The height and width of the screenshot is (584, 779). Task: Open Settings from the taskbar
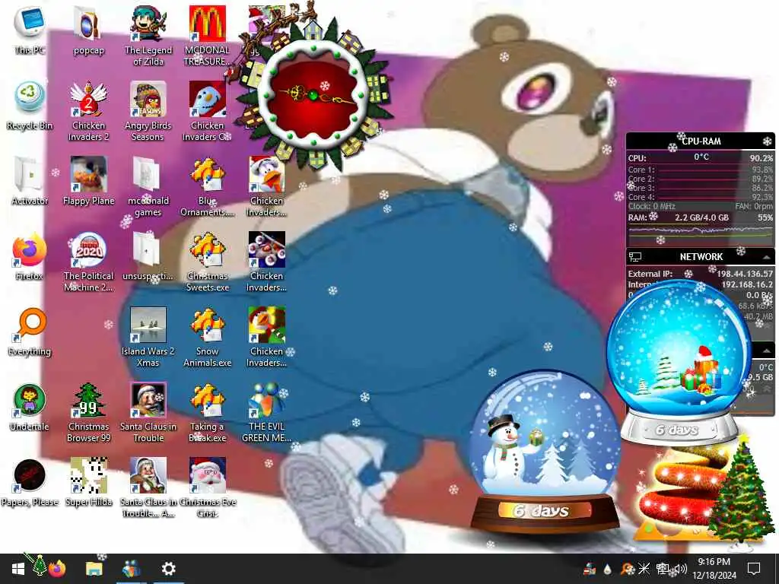(x=168, y=569)
